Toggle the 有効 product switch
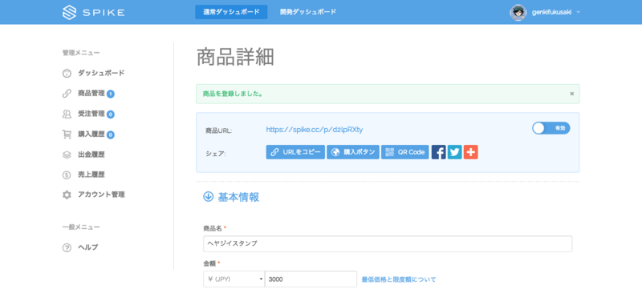This screenshot has width=642, height=293. [x=551, y=128]
